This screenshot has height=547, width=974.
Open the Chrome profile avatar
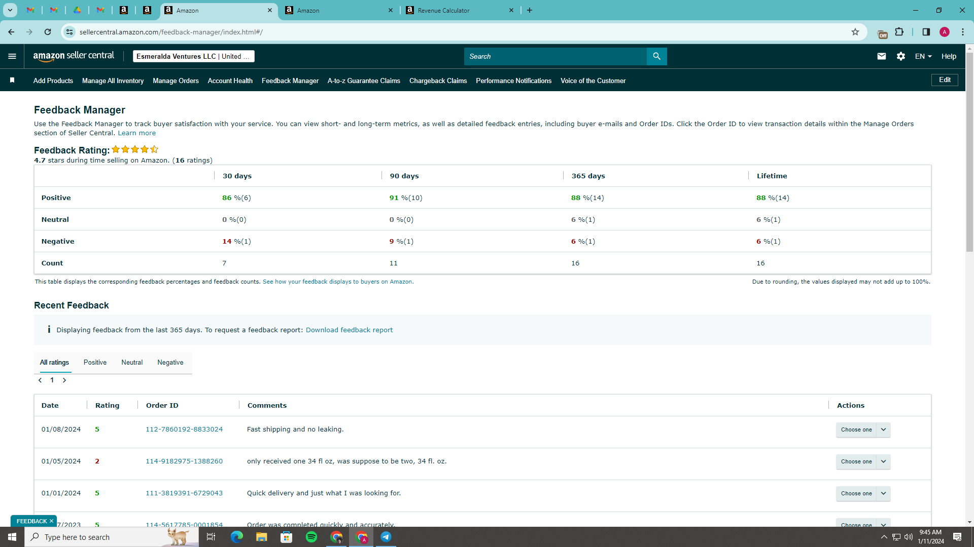click(944, 32)
